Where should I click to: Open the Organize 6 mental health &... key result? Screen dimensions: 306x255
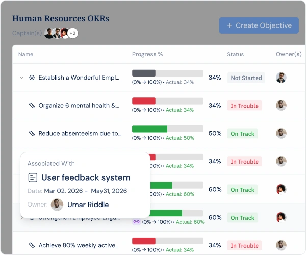(79, 106)
